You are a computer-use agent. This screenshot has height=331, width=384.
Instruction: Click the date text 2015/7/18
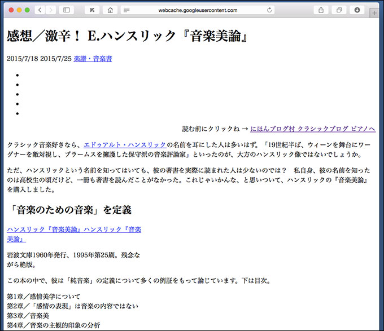tap(22, 59)
